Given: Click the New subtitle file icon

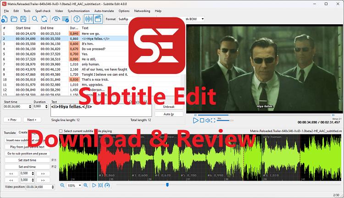Looking at the screenshot, I should (x=5, y=19).
